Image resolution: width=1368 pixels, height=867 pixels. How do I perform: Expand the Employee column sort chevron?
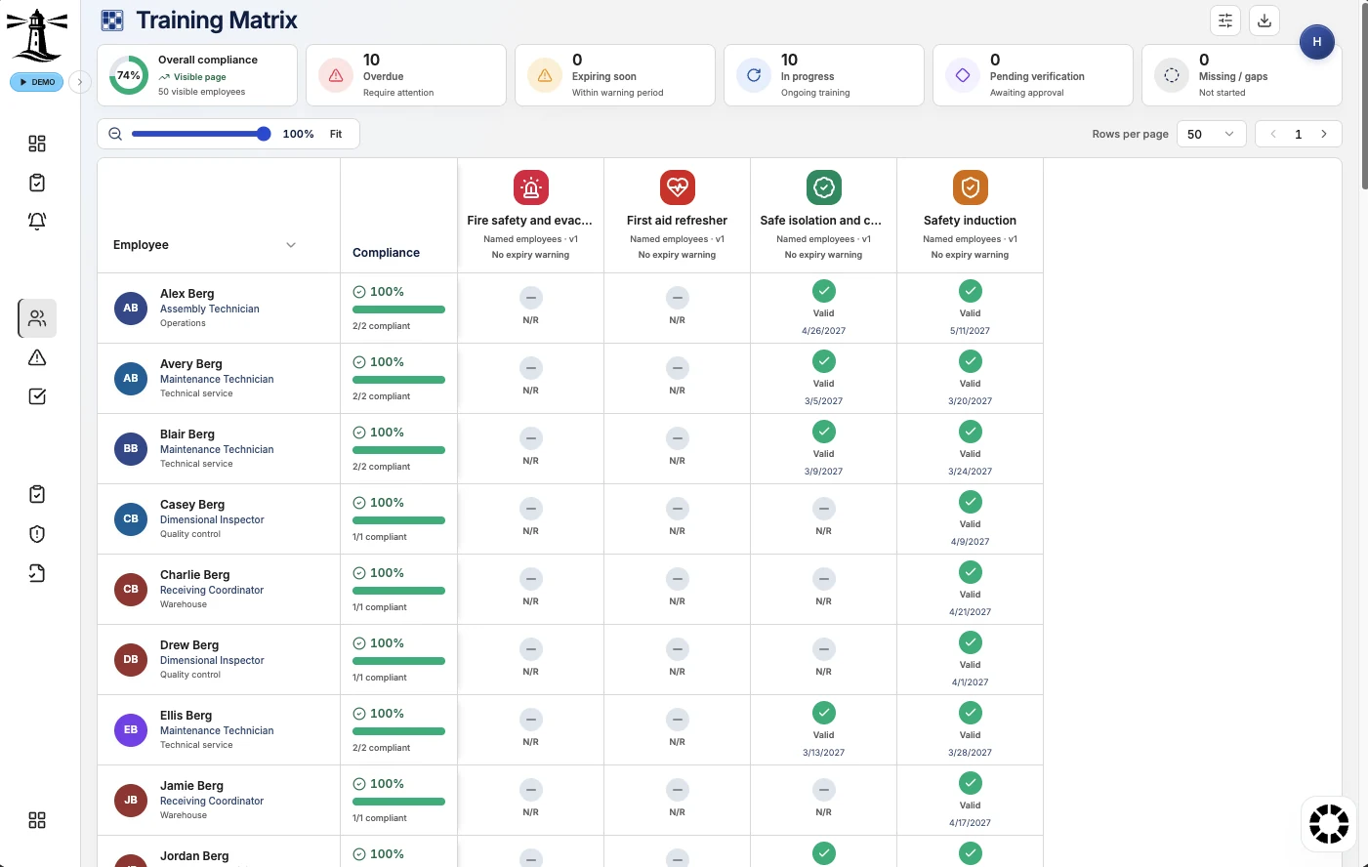[291, 245]
